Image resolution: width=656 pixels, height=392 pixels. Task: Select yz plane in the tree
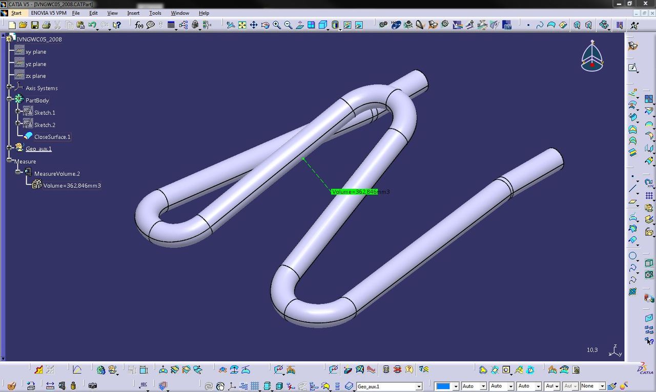tap(36, 64)
